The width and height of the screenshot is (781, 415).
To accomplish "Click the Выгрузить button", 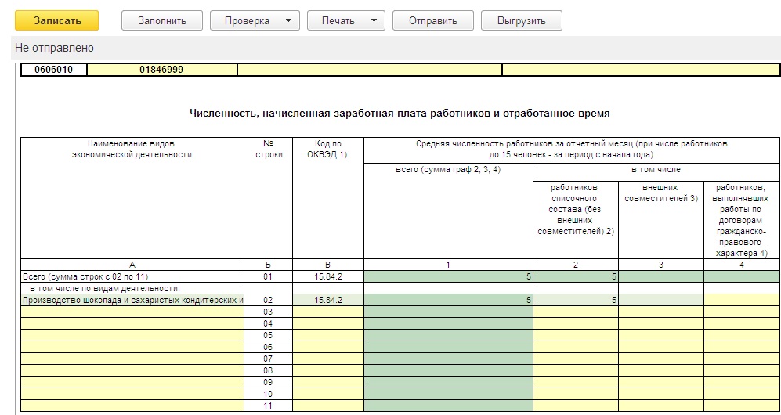I will (x=522, y=20).
